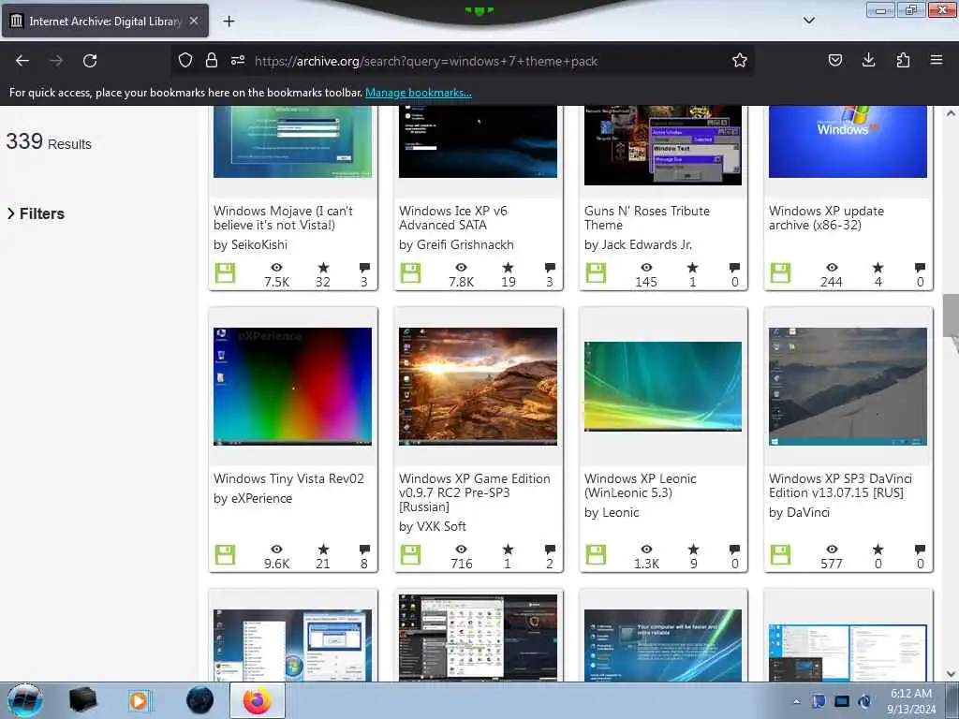Image resolution: width=959 pixels, height=719 pixels.
Task: Click software floppy icon on Windows XP Leonic card
Action: tap(596, 555)
